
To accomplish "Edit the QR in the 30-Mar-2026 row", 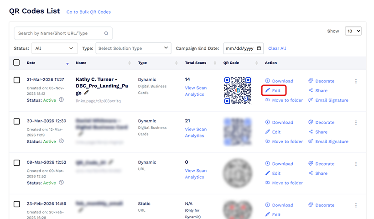I will [x=273, y=132].
